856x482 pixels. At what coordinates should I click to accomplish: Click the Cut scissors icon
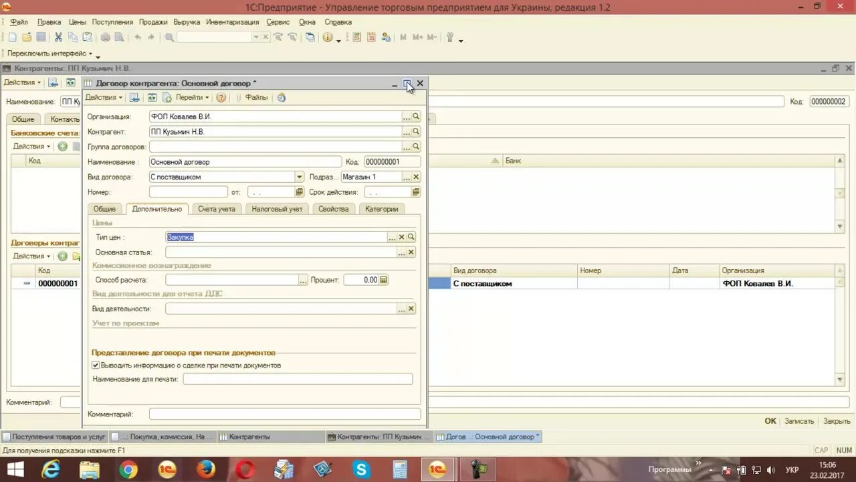coord(58,37)
